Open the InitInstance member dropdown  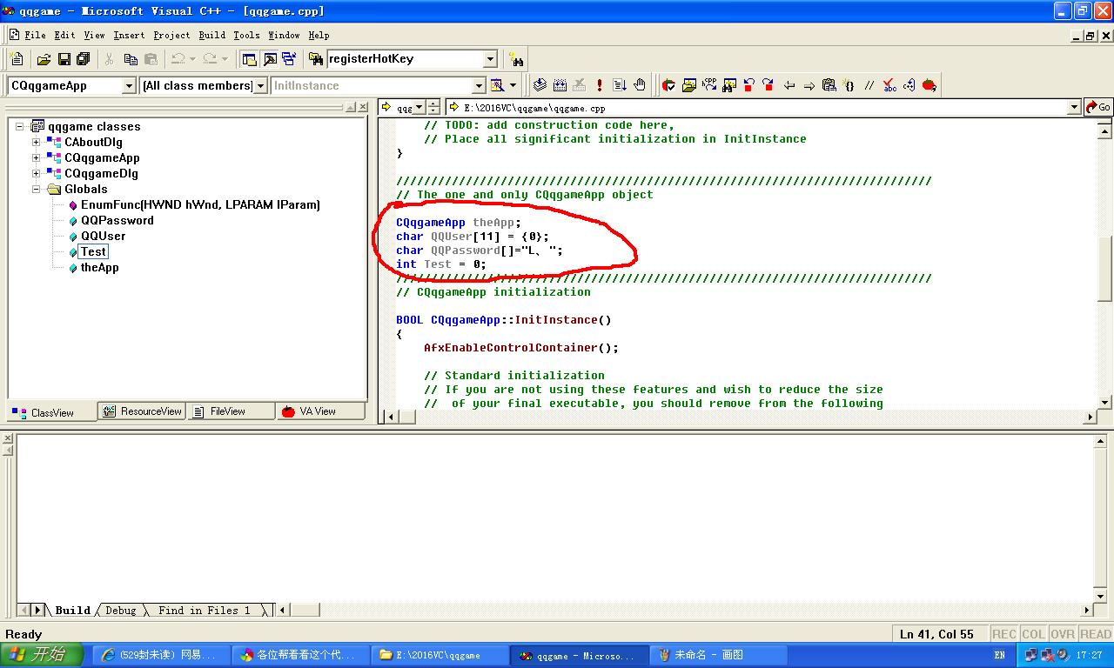(479, 85)
